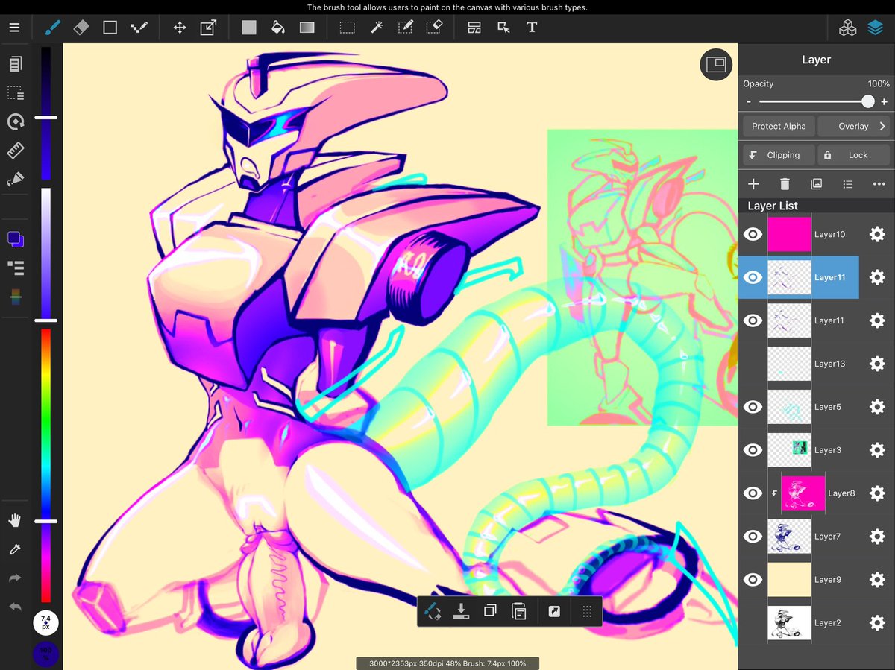Open the foreground/background color swatch
The height and width of the screenshot is (670, 895).
coord(16,239)
